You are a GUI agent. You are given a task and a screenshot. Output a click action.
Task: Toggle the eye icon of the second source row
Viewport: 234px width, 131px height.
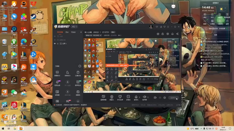(x=55, y=40)
